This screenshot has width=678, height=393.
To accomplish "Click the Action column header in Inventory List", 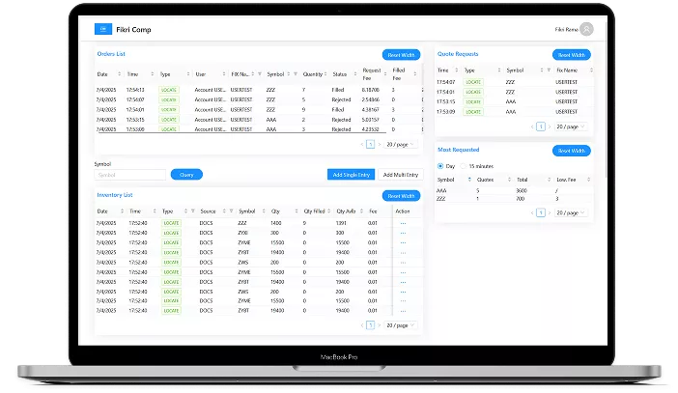I will (x=402, y=211).
